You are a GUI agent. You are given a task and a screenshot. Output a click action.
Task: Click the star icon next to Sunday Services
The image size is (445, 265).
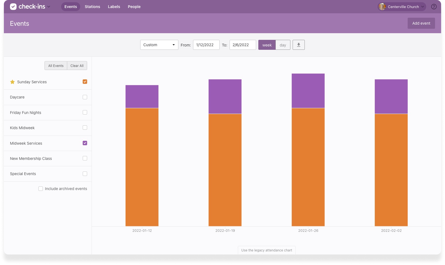pos(12,82)
